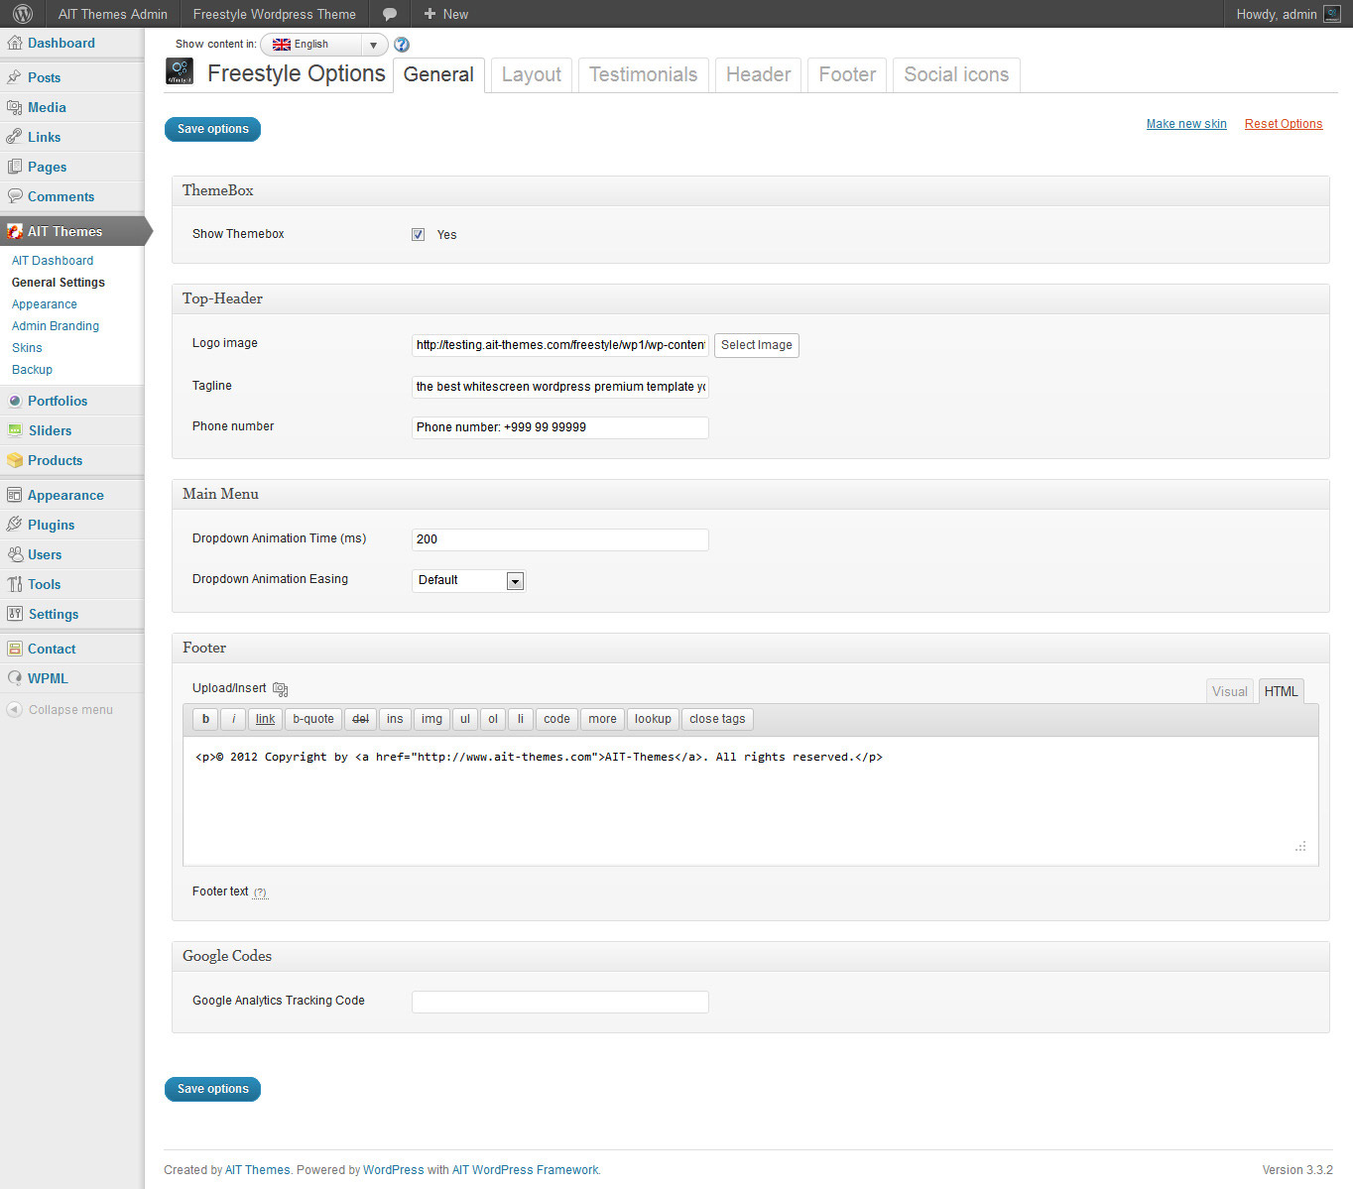Click the Collapse menu arrow icon
Image resolution: width=1353 pixels, height=1189 pixels.
coord(15,710)
